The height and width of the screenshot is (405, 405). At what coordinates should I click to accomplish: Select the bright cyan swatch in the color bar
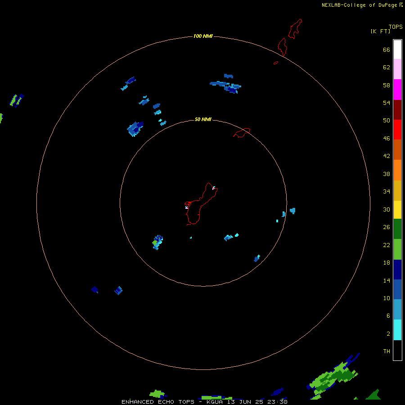[397, 330]
